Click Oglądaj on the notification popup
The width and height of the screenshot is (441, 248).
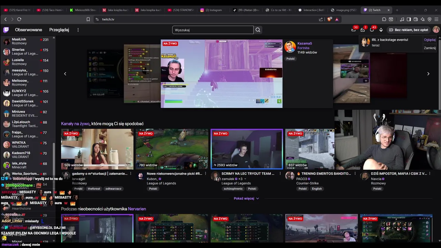tap(430, 40)
